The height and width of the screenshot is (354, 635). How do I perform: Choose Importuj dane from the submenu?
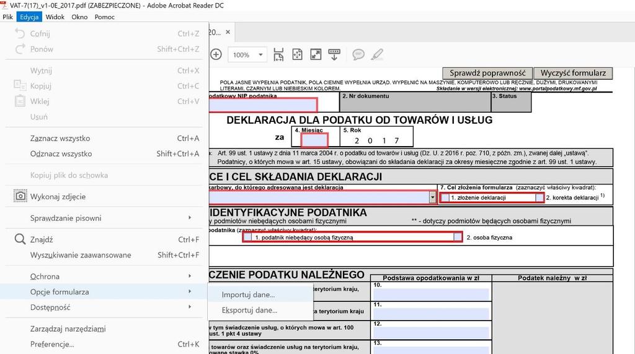[260, 295]
